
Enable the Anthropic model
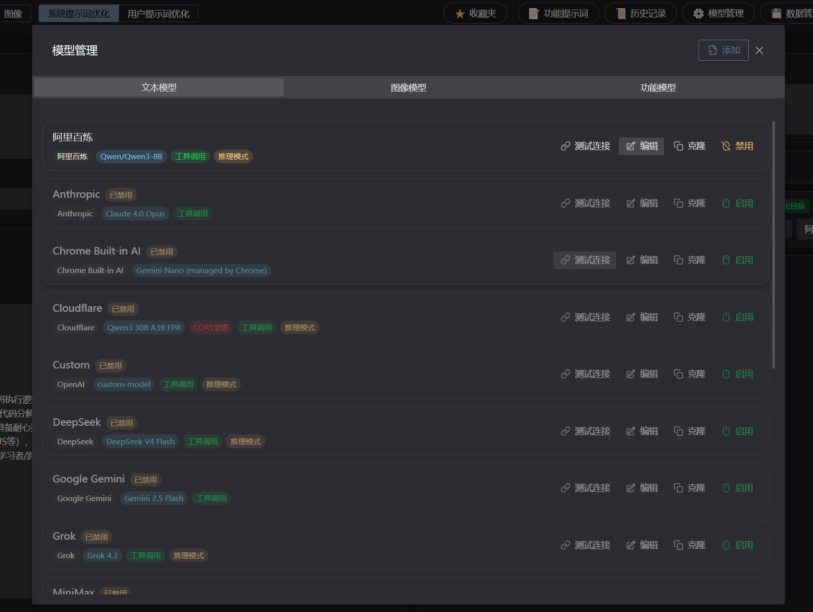[737, 203]
